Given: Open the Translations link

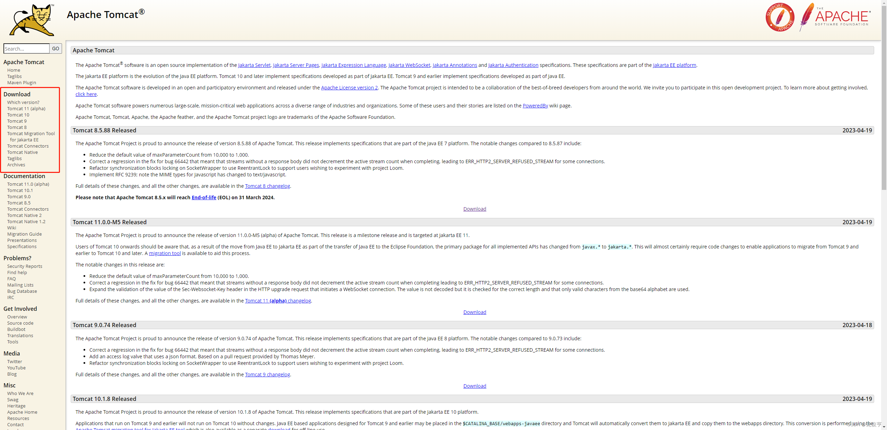Looking at the screenshot, I should point(20,335).
